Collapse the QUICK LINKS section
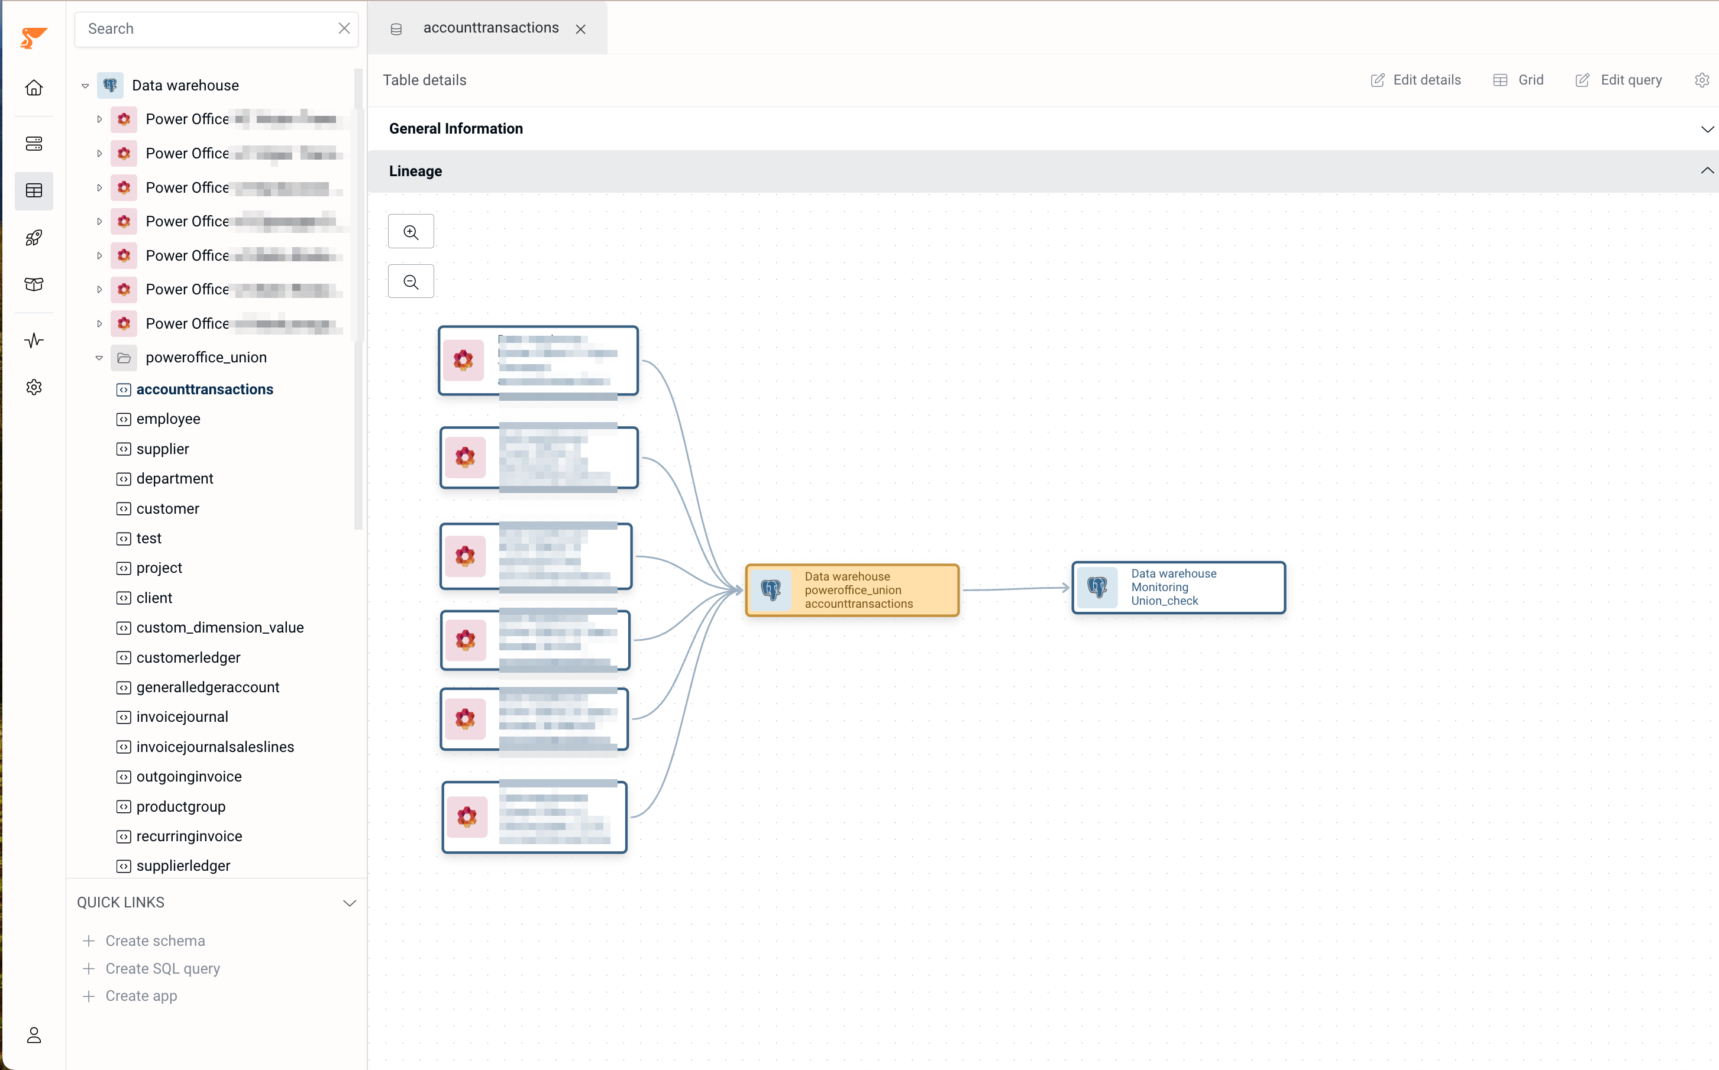 pyautogui.click(x=349, y=903)
